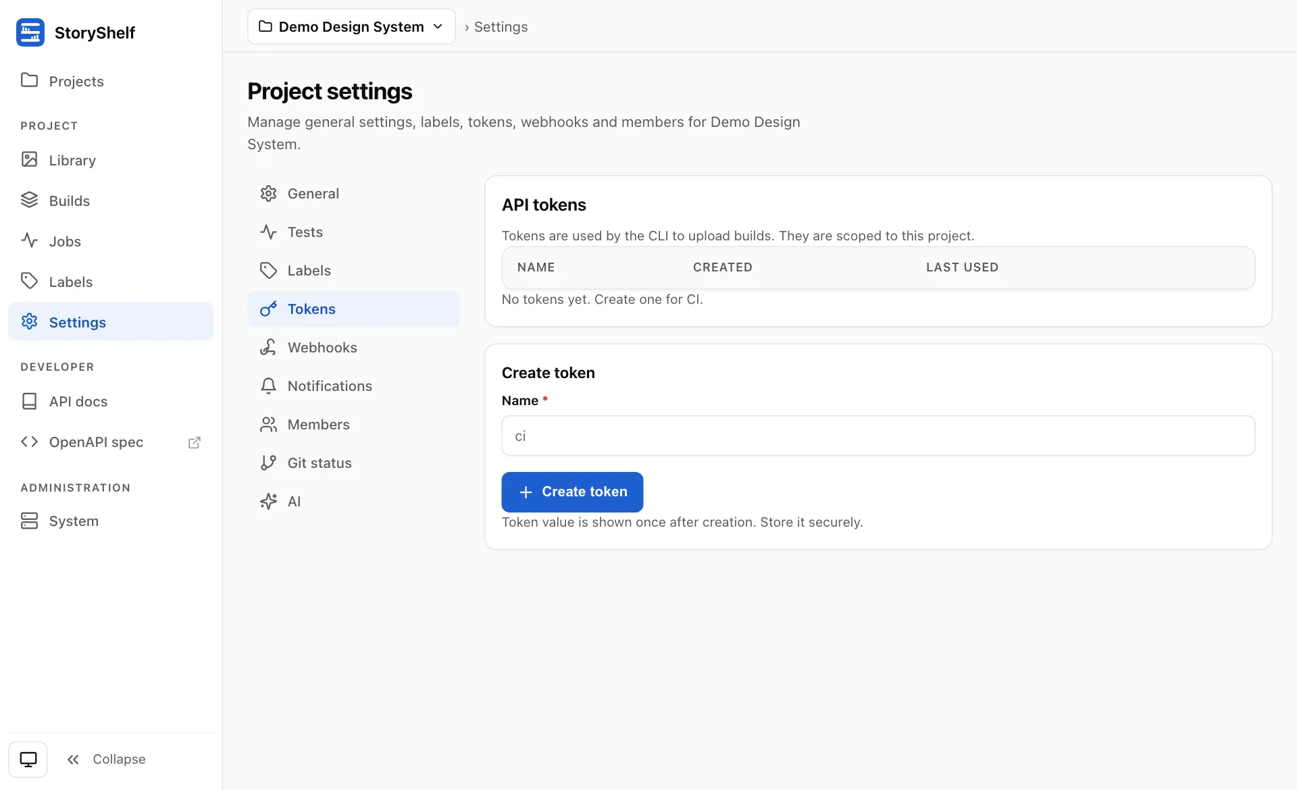Click the 'No tokens yet. Create one for CI.' text

602,299
